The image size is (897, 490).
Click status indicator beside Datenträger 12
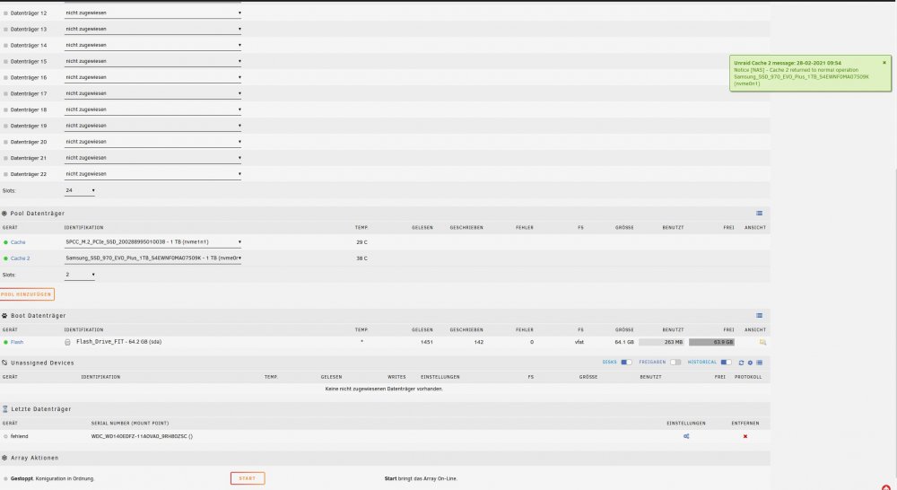[x=5, y=13]
